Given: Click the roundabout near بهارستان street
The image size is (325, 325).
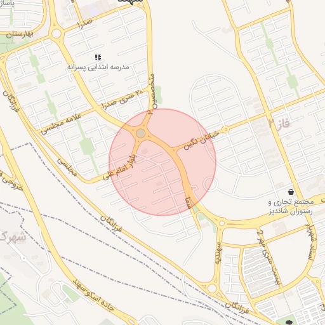Looking at the screenshot, I should point(56,34).
